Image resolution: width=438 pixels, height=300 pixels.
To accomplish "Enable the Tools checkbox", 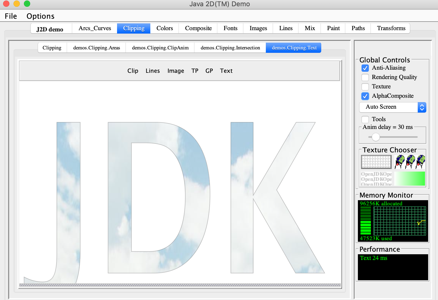I will [365, 120].
